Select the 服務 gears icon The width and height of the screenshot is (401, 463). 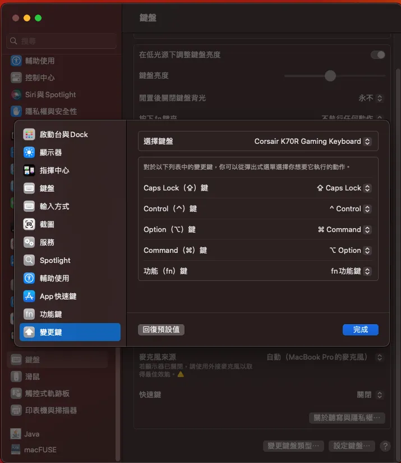pyautogui.click(x=29, y=243)
